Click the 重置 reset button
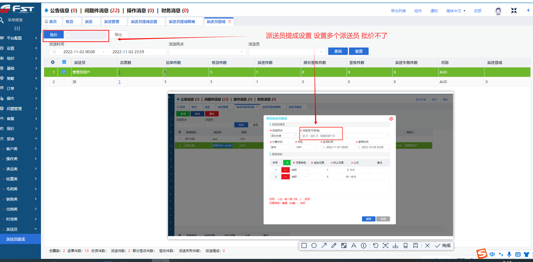The height and width of the screenshot is (262, 533). click(x=359, y=51)
